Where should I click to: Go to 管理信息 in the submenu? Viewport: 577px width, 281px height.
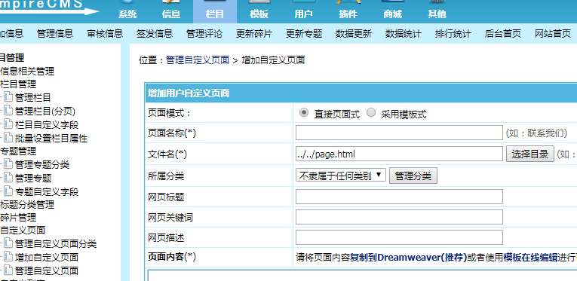55,34
